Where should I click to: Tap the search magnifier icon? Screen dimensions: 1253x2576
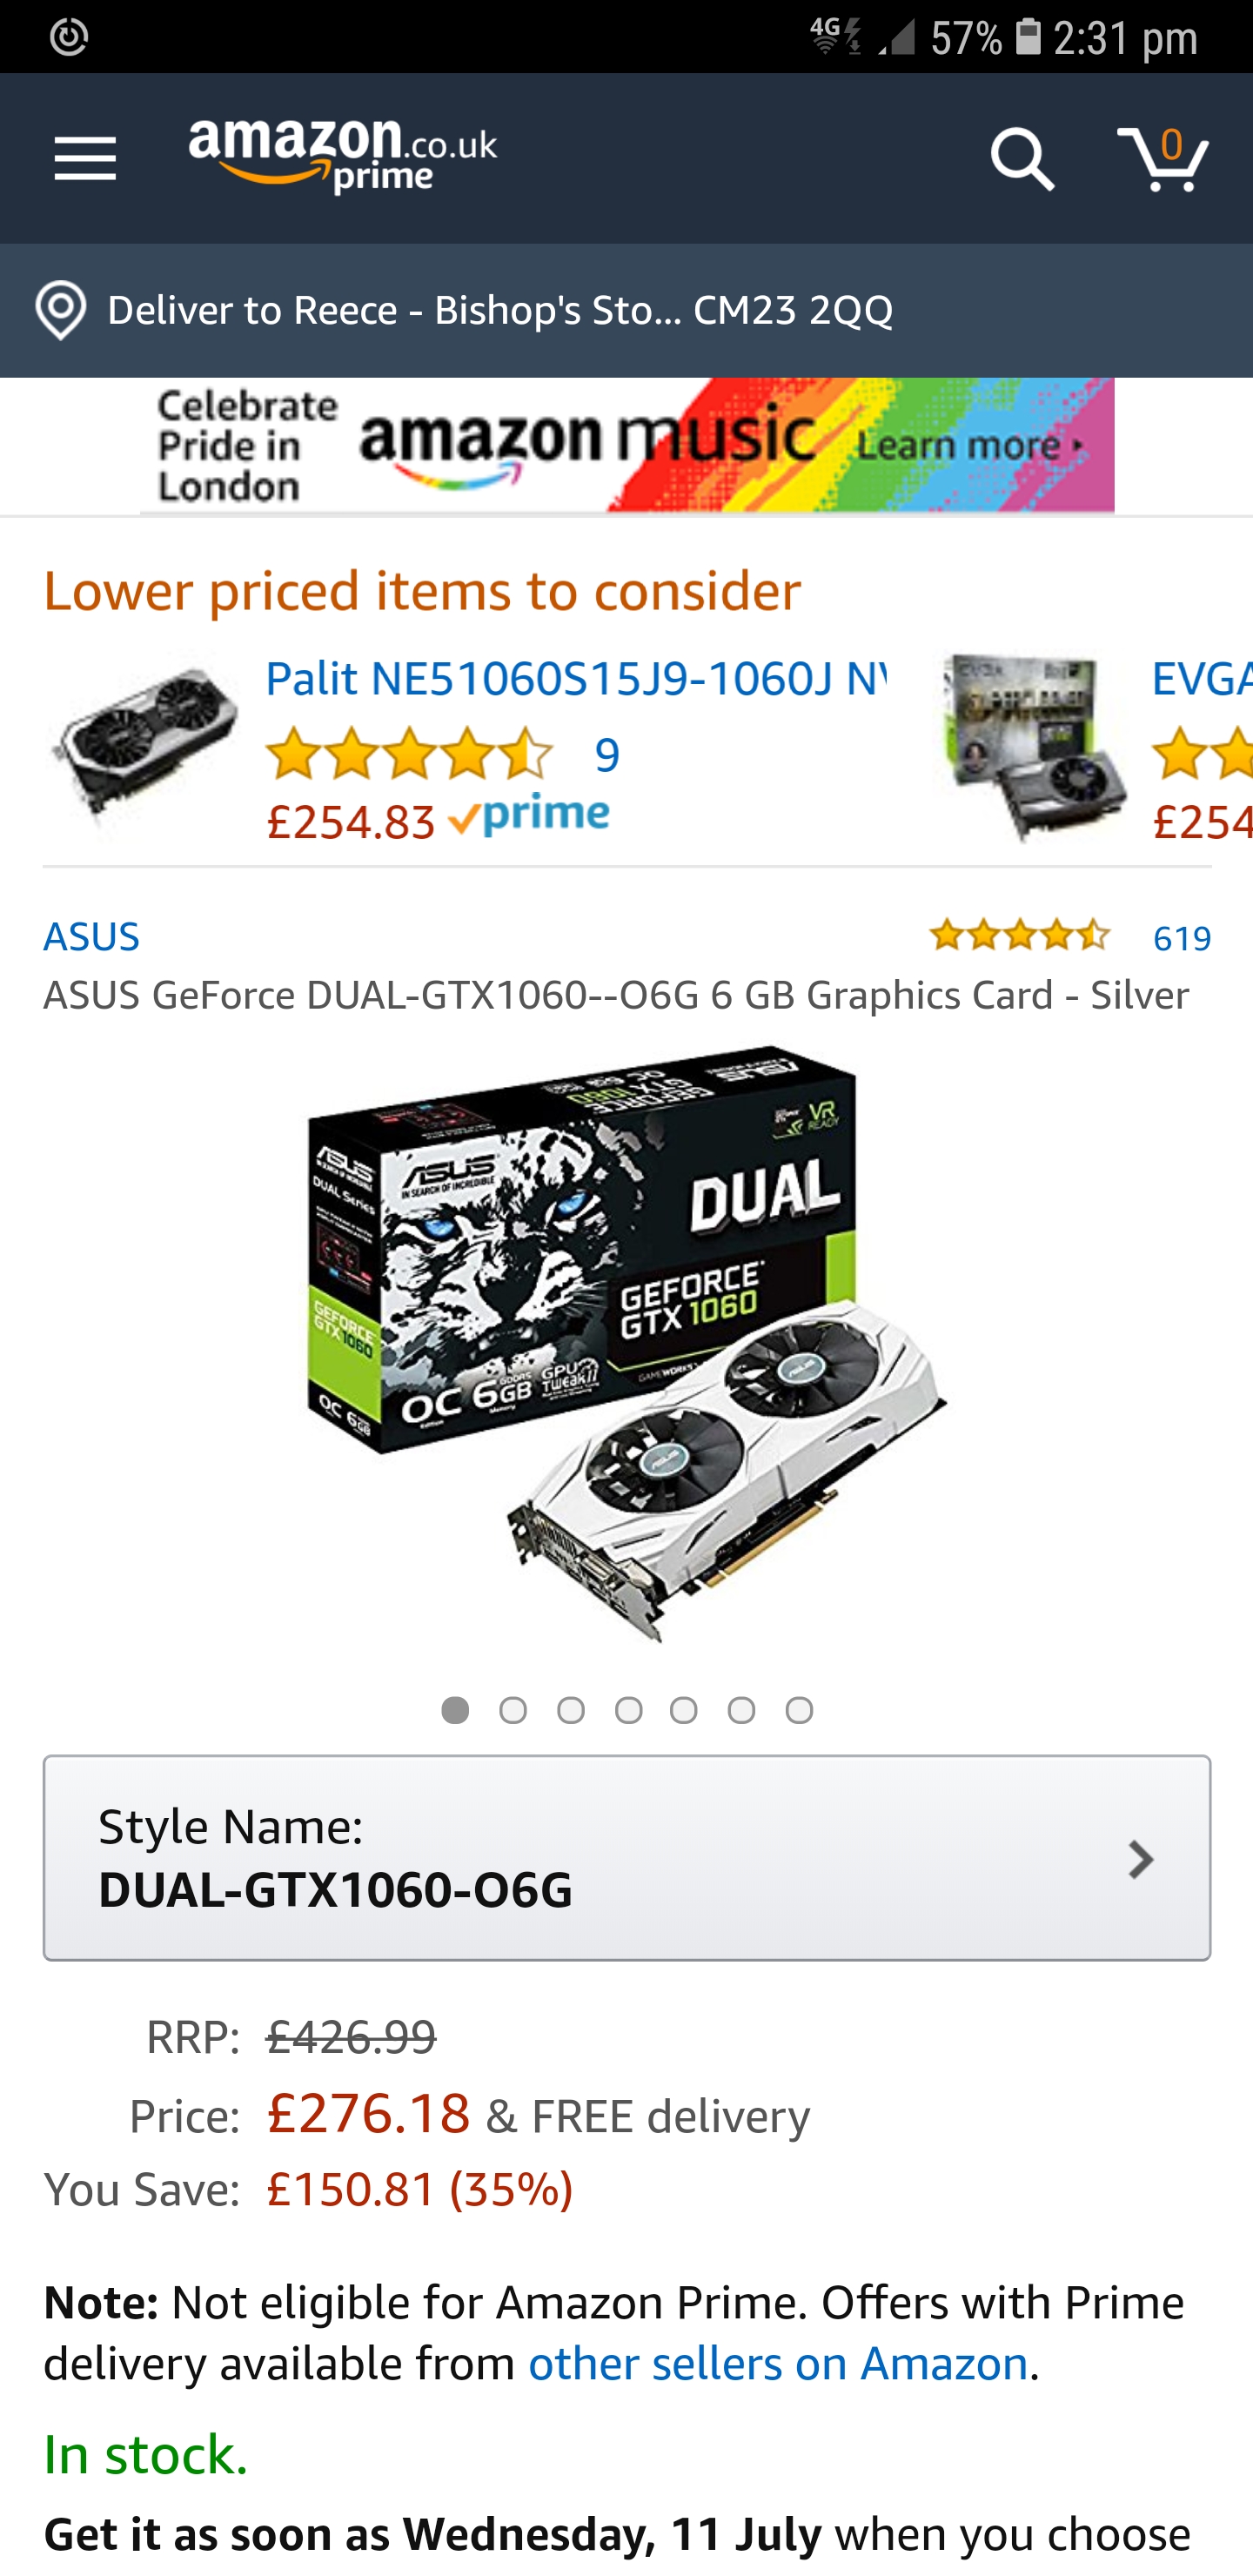1021,158
